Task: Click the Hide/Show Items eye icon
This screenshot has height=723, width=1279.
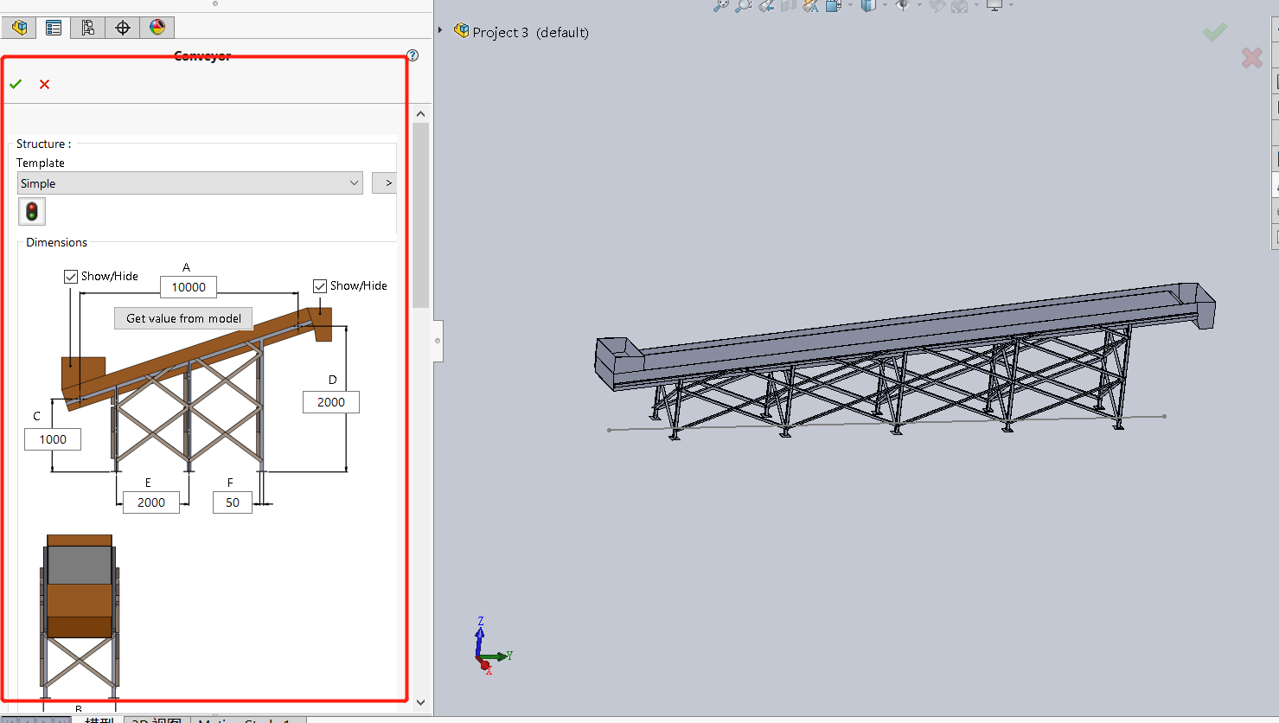Action: (x=902, y=5)
